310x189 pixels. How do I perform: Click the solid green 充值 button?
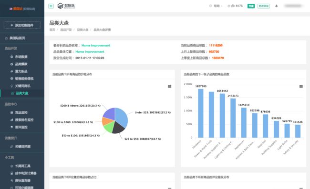tap(251, 6)
